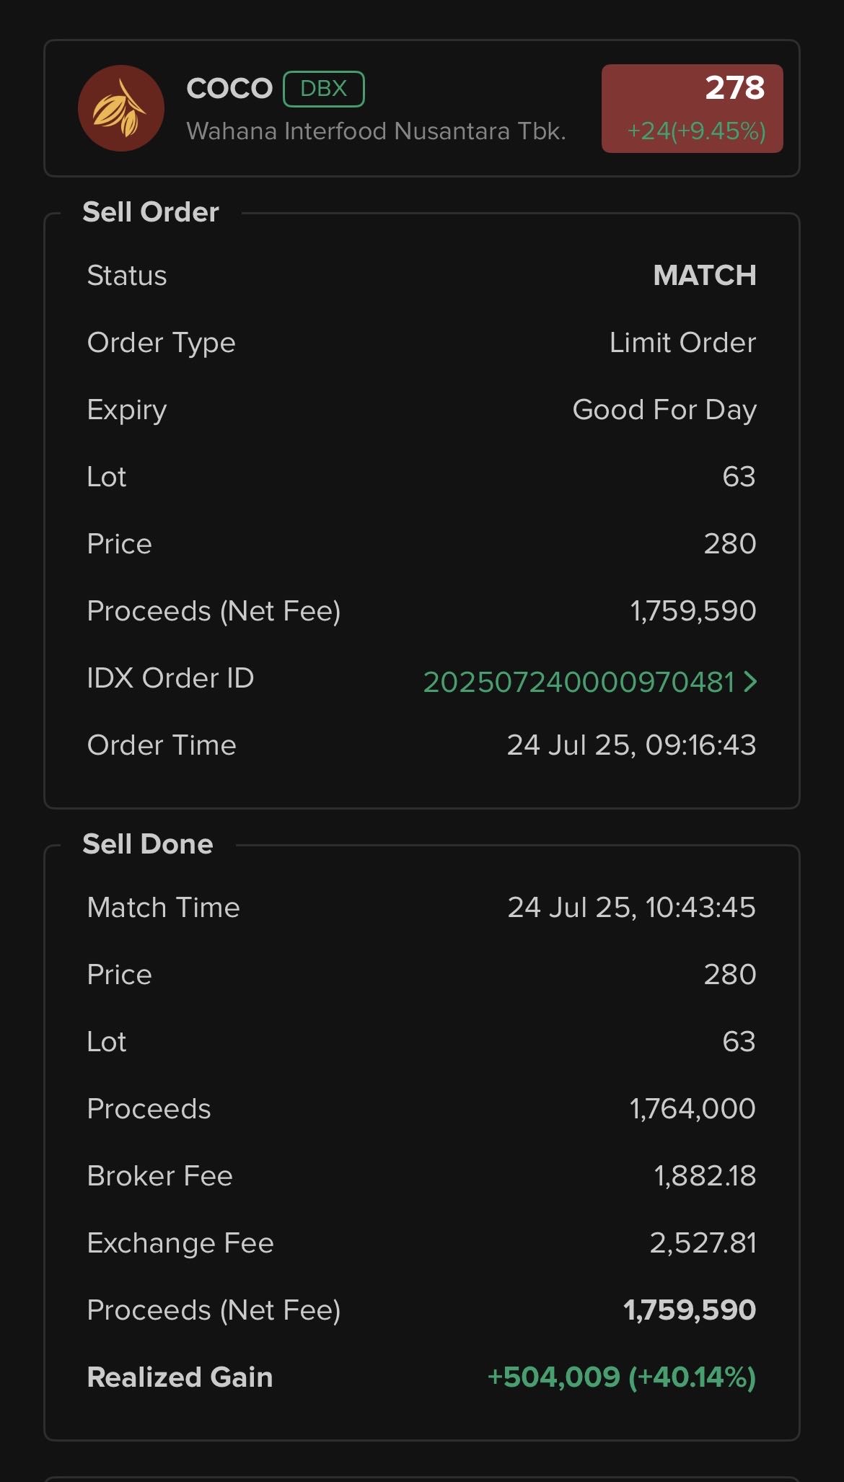
Task: Tap the Good For Day expiry value
Action: click(664, 410)
